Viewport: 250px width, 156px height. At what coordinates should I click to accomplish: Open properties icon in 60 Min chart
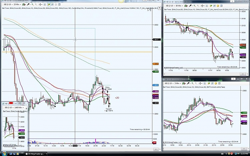[x=221, y=6]
